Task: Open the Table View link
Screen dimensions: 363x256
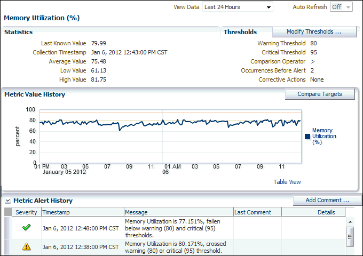Action: [295, 182]
